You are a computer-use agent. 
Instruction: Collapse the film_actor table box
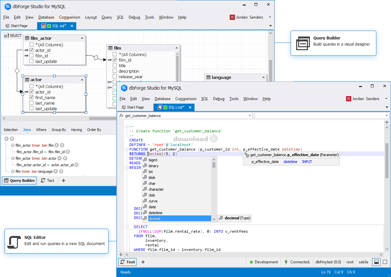click(82, 38)
